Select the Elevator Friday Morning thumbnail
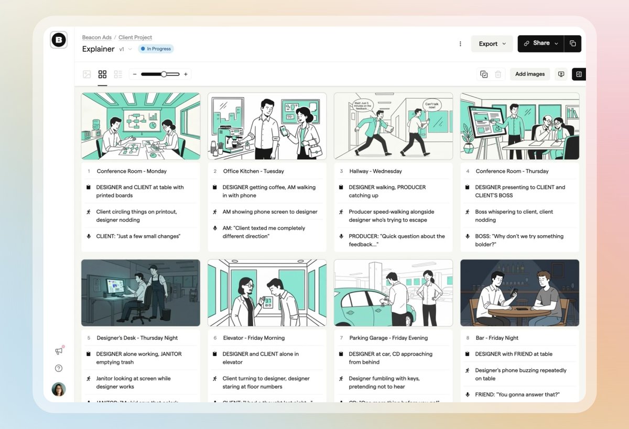 pyautogui.click(x=267, y=293)
